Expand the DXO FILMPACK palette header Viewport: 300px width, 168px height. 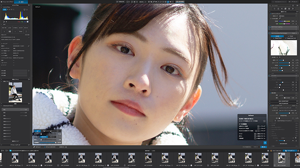[x=284, y=103]
